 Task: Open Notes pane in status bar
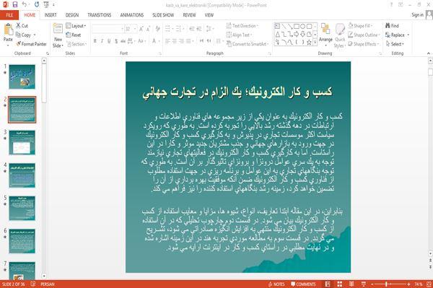click(x=276, y=284)
